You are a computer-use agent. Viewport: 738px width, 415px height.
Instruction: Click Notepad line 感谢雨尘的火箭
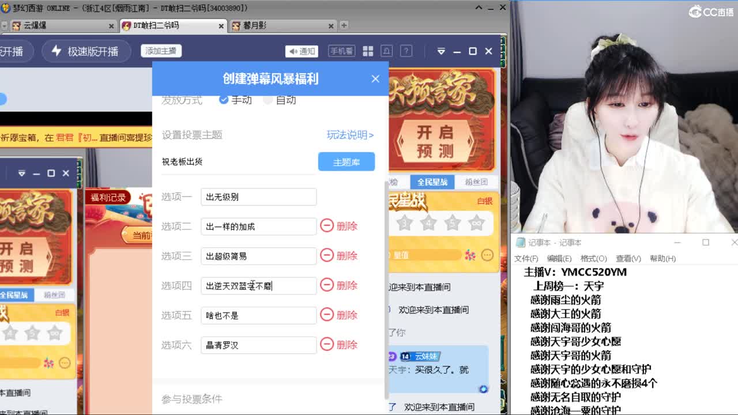[566, 300]
